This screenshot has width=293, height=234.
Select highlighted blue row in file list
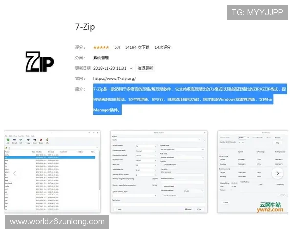click(x=50, y=157)
